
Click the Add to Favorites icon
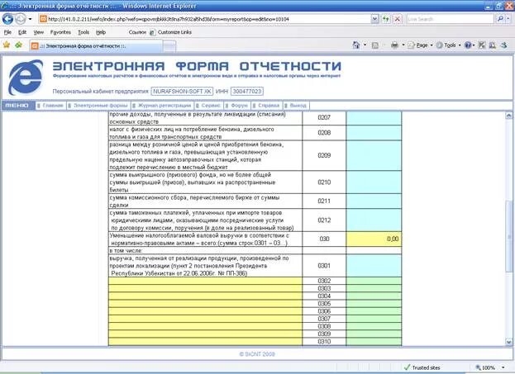click(19, 45)
